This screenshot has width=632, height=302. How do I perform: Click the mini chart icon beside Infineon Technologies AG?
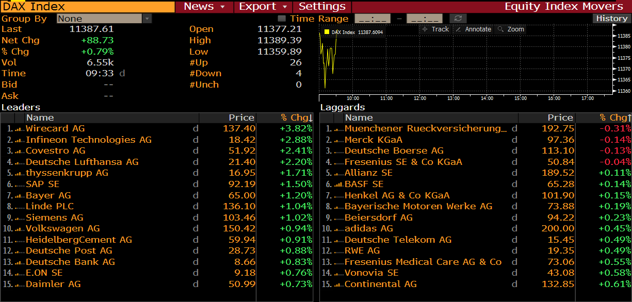(x=20, y=140)
